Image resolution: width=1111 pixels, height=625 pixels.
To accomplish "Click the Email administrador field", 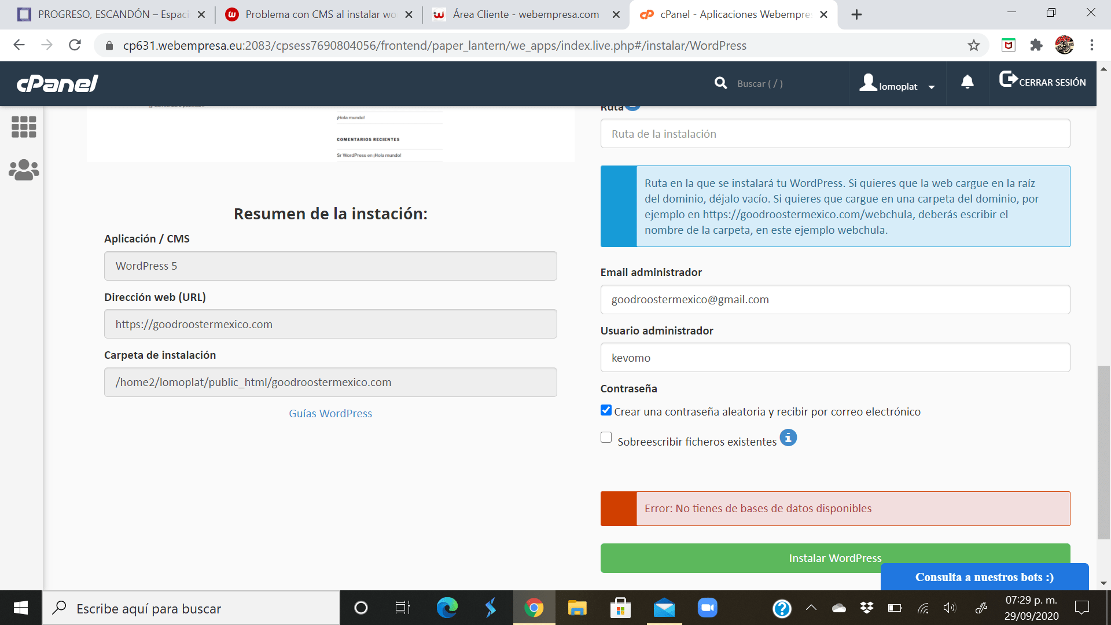I will [x=835, y=299].
